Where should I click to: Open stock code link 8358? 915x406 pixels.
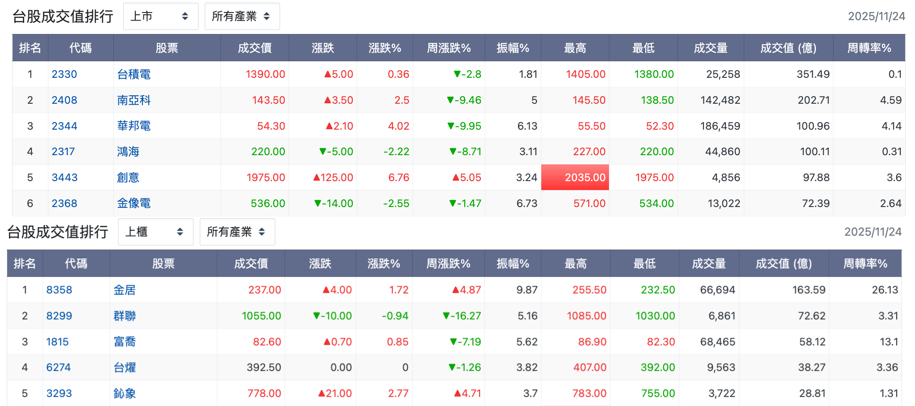click(x=59, y=290)
